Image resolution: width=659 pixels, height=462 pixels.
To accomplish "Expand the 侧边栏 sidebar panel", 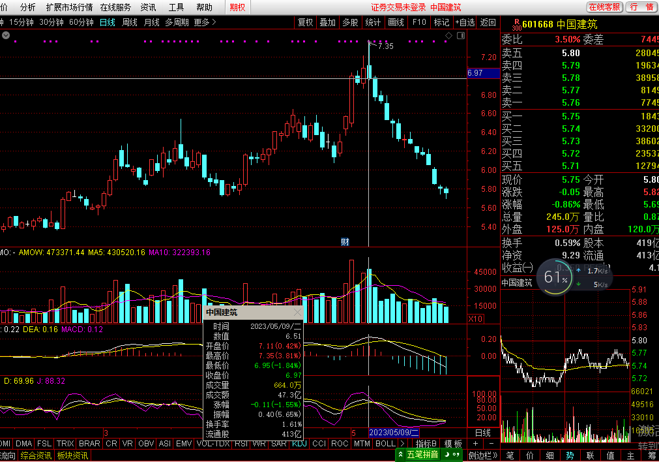I will [484, 455].
